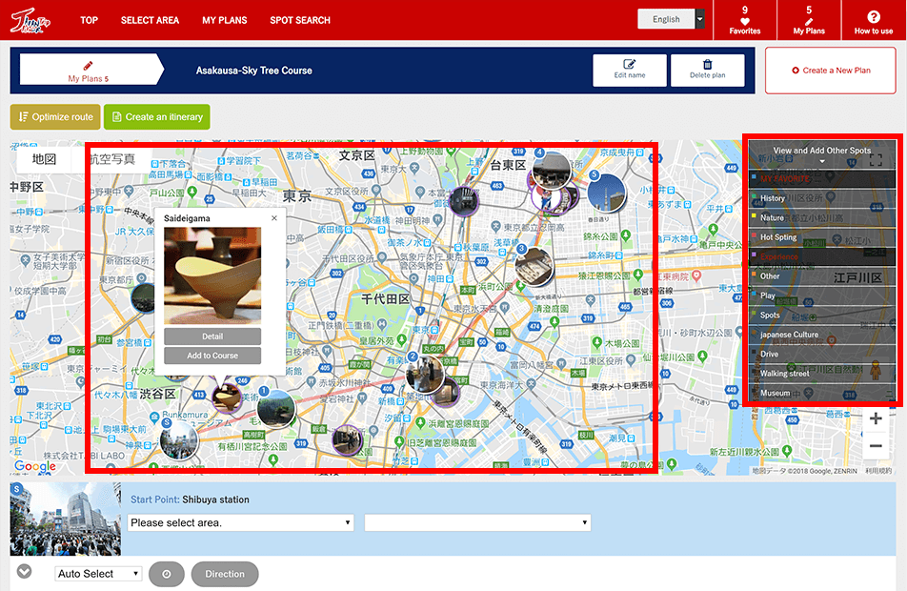Select map marker number 2
The height and width of the screenshot is (591, 907).
[x=425, y=374]
